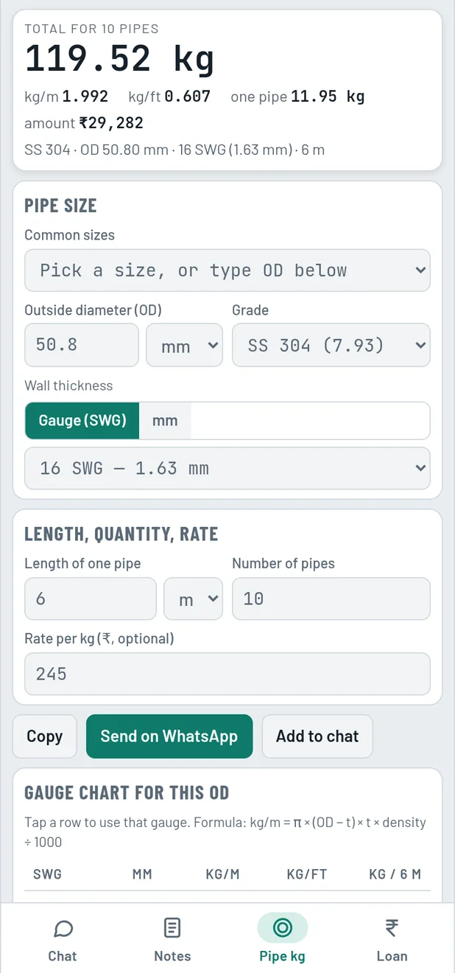Click the Copy button

pyautogui.click(x=45, y=736)
